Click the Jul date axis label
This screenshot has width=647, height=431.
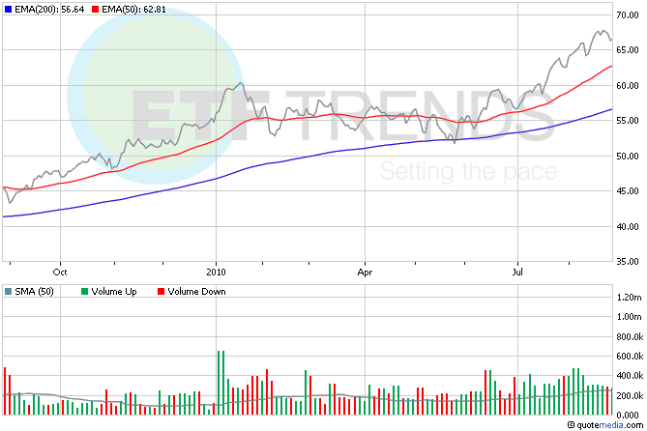(x=517, y=273)
